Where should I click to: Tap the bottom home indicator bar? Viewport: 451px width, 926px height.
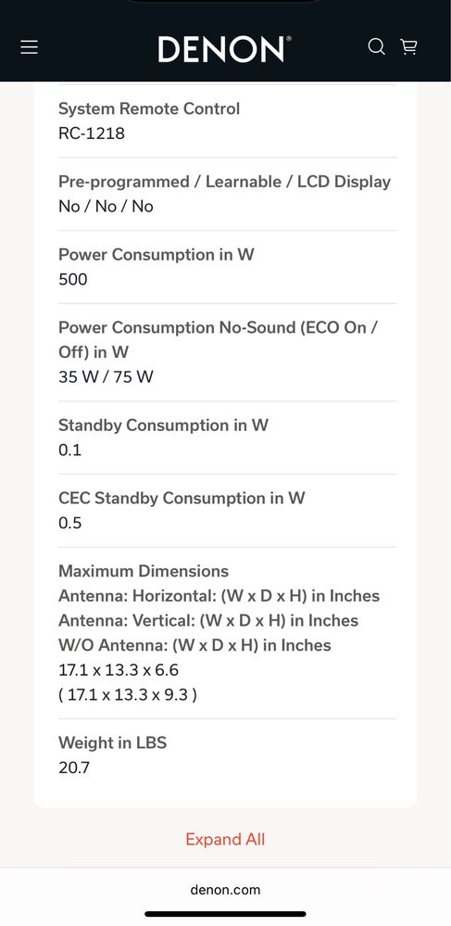(225, 914)
